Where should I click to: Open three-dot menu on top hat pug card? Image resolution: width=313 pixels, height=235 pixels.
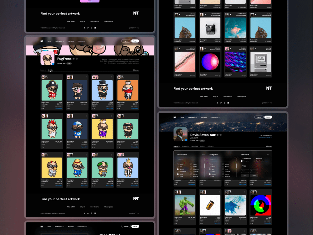coord(112,77)
